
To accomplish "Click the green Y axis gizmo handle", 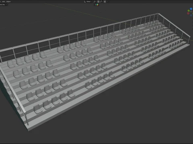I will [189, 11].
